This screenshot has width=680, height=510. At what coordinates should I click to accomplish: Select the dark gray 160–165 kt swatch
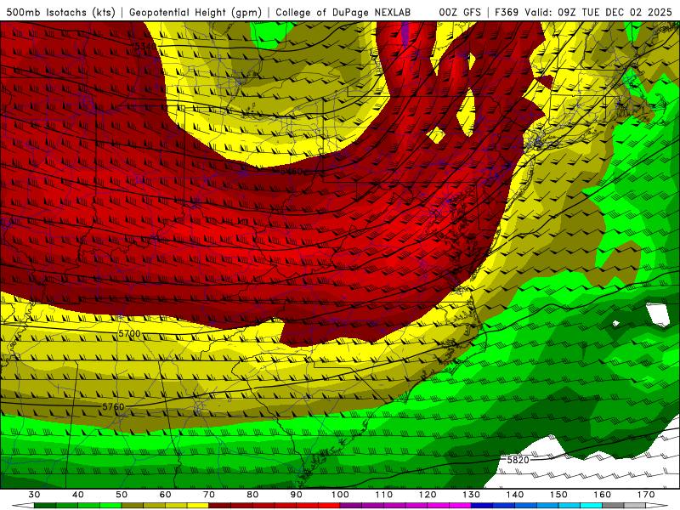coord(613,506)
